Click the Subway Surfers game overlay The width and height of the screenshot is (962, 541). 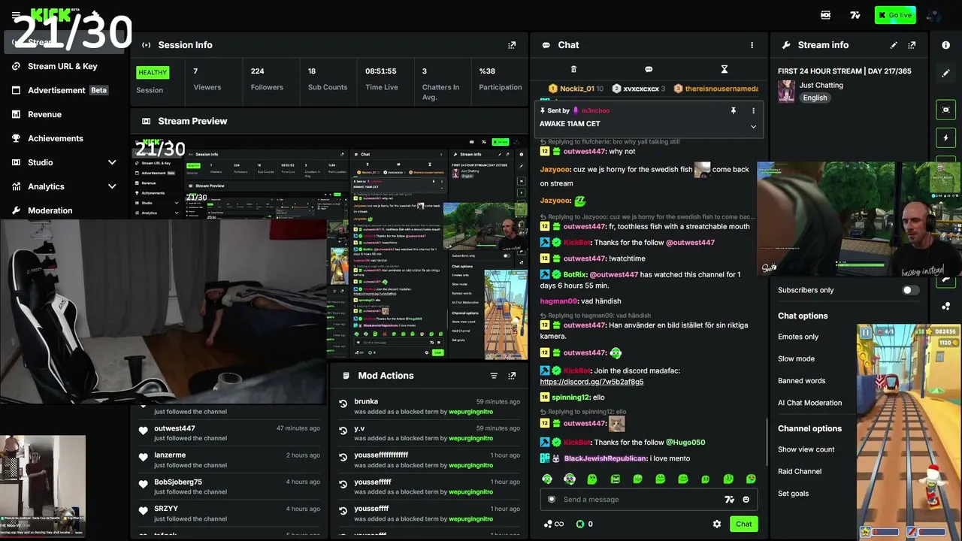909,431
